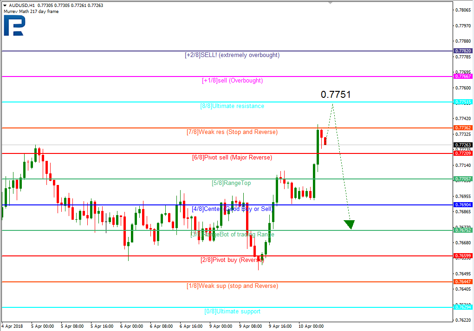Click the Murrey Math 217 day frame text
The width and height of the screenshot is (474, 331).
(x=31, y=11)
